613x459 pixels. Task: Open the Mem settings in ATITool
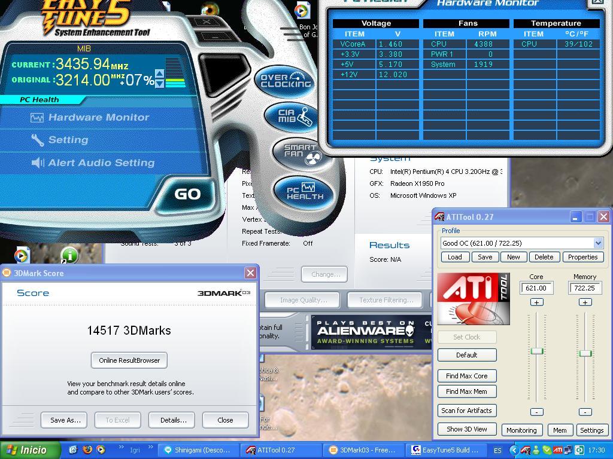click(x=560, y=430)
